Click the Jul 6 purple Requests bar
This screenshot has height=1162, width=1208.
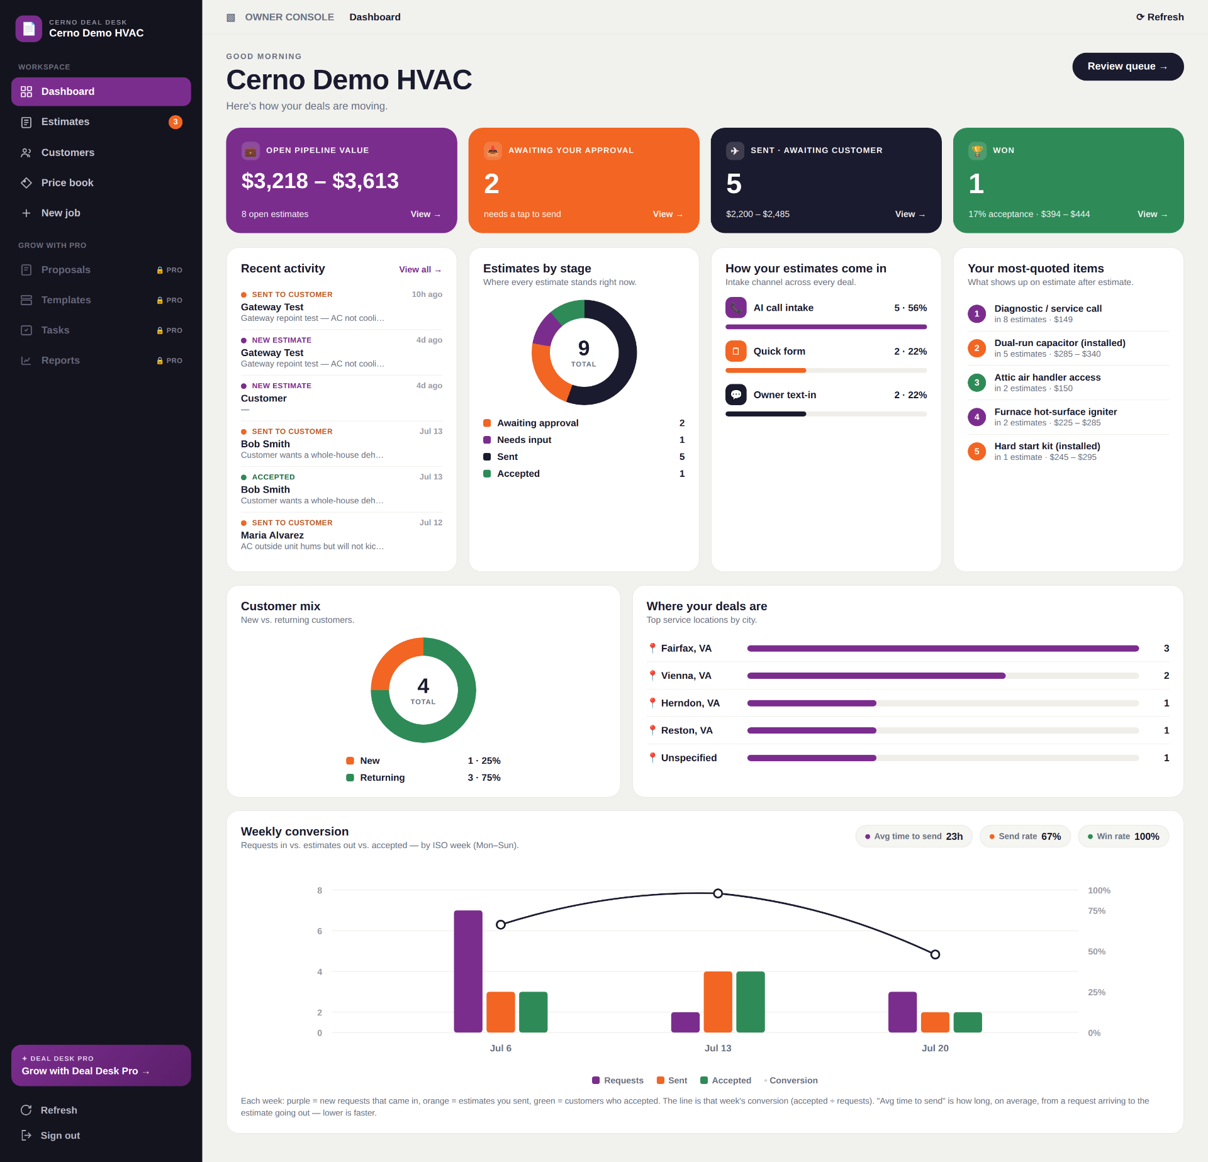[468, 971]
